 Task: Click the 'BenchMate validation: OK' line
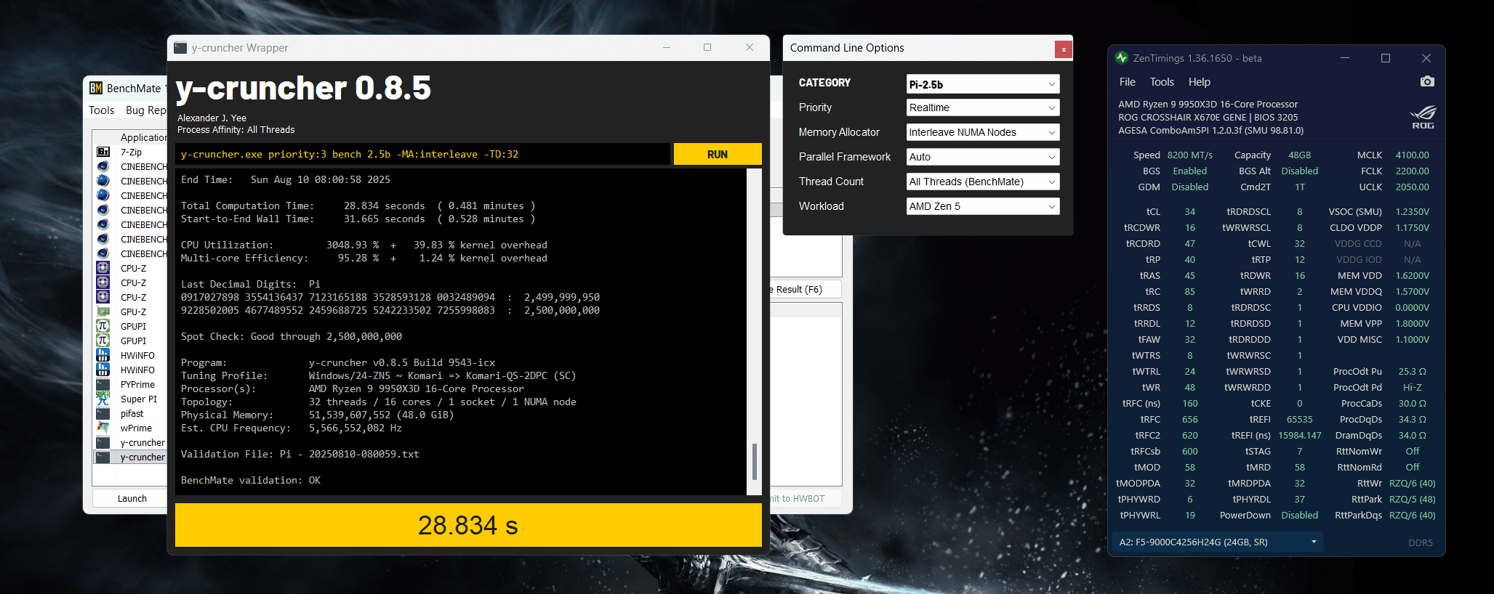click(251, 480)
